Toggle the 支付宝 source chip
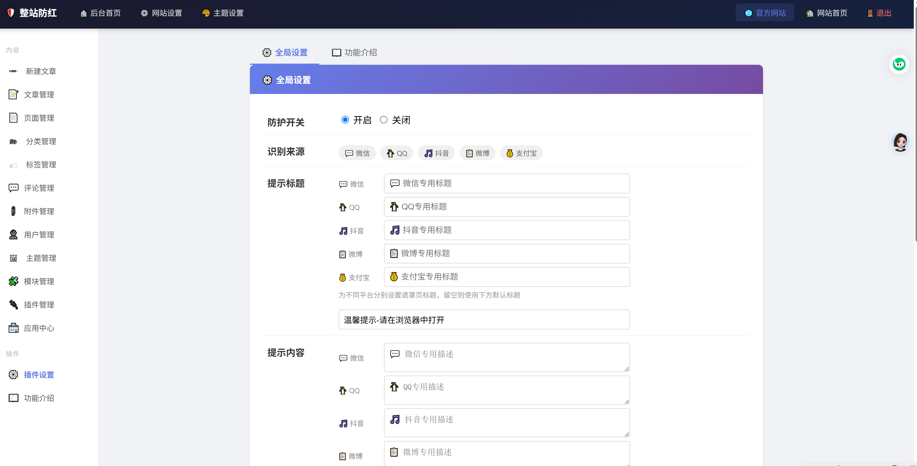Screen dimensions: 917x466 pyautogui.click(x=521, y=153)
